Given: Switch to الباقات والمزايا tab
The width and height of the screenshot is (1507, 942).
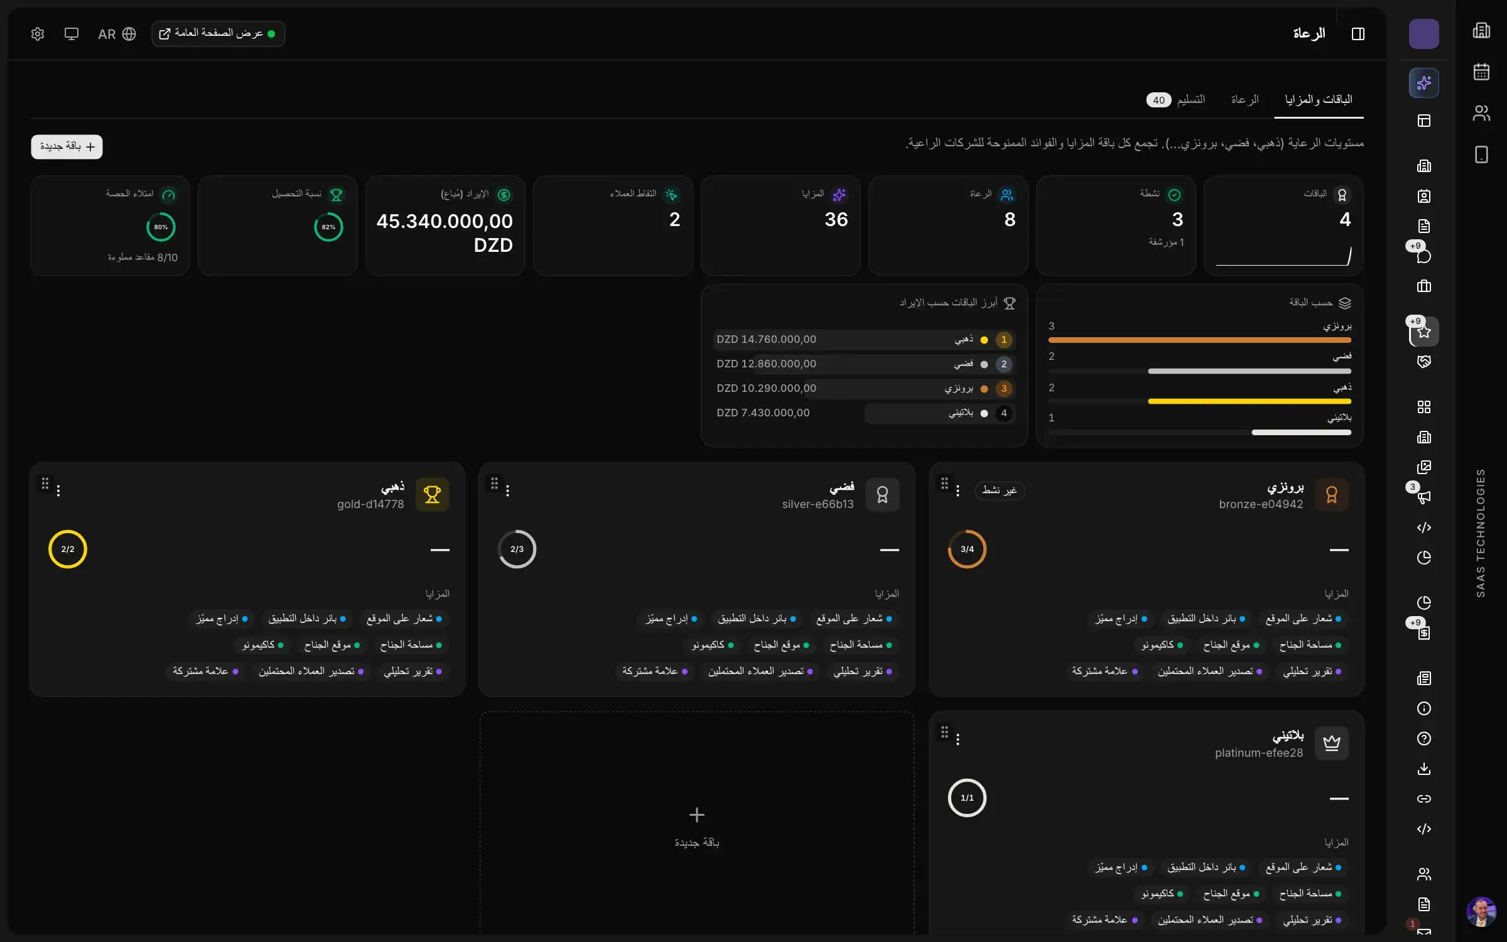Looking at the screenshot, I should [x=1319, y=100].
